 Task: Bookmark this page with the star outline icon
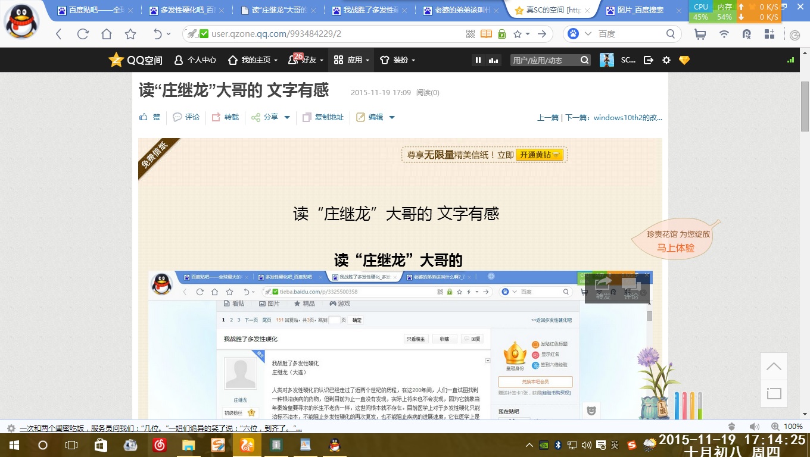[x=130, y=34]
